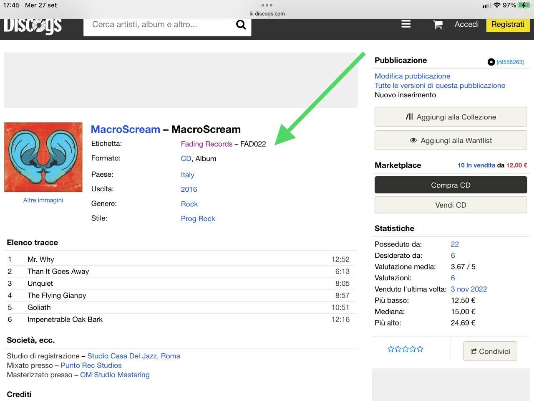Image resolution: width=534 pixels, height=401 pixels.
Task: Open the Fading Records label link
Action: pos(207,144)
